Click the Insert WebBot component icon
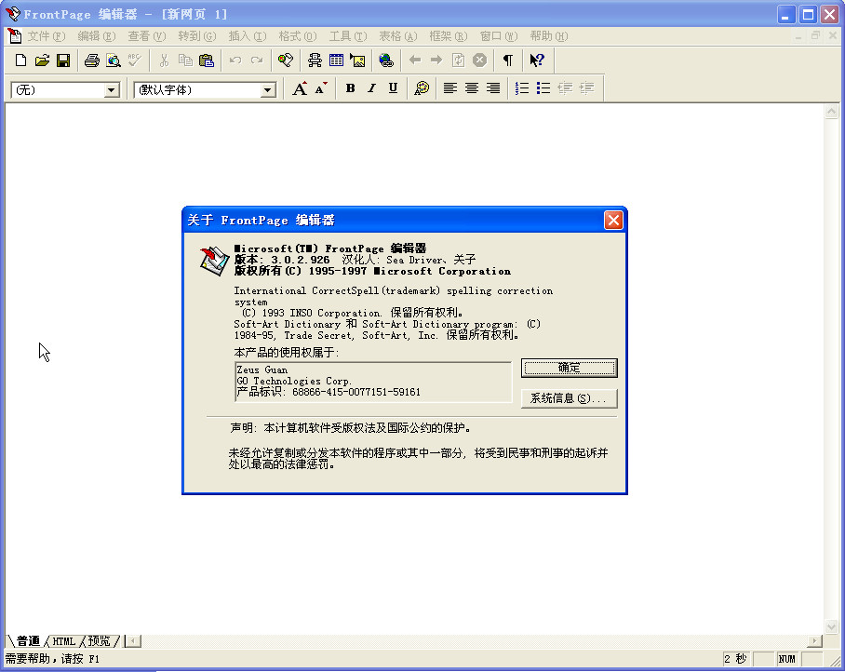The image size is (845, 672). tap(314, 60)
